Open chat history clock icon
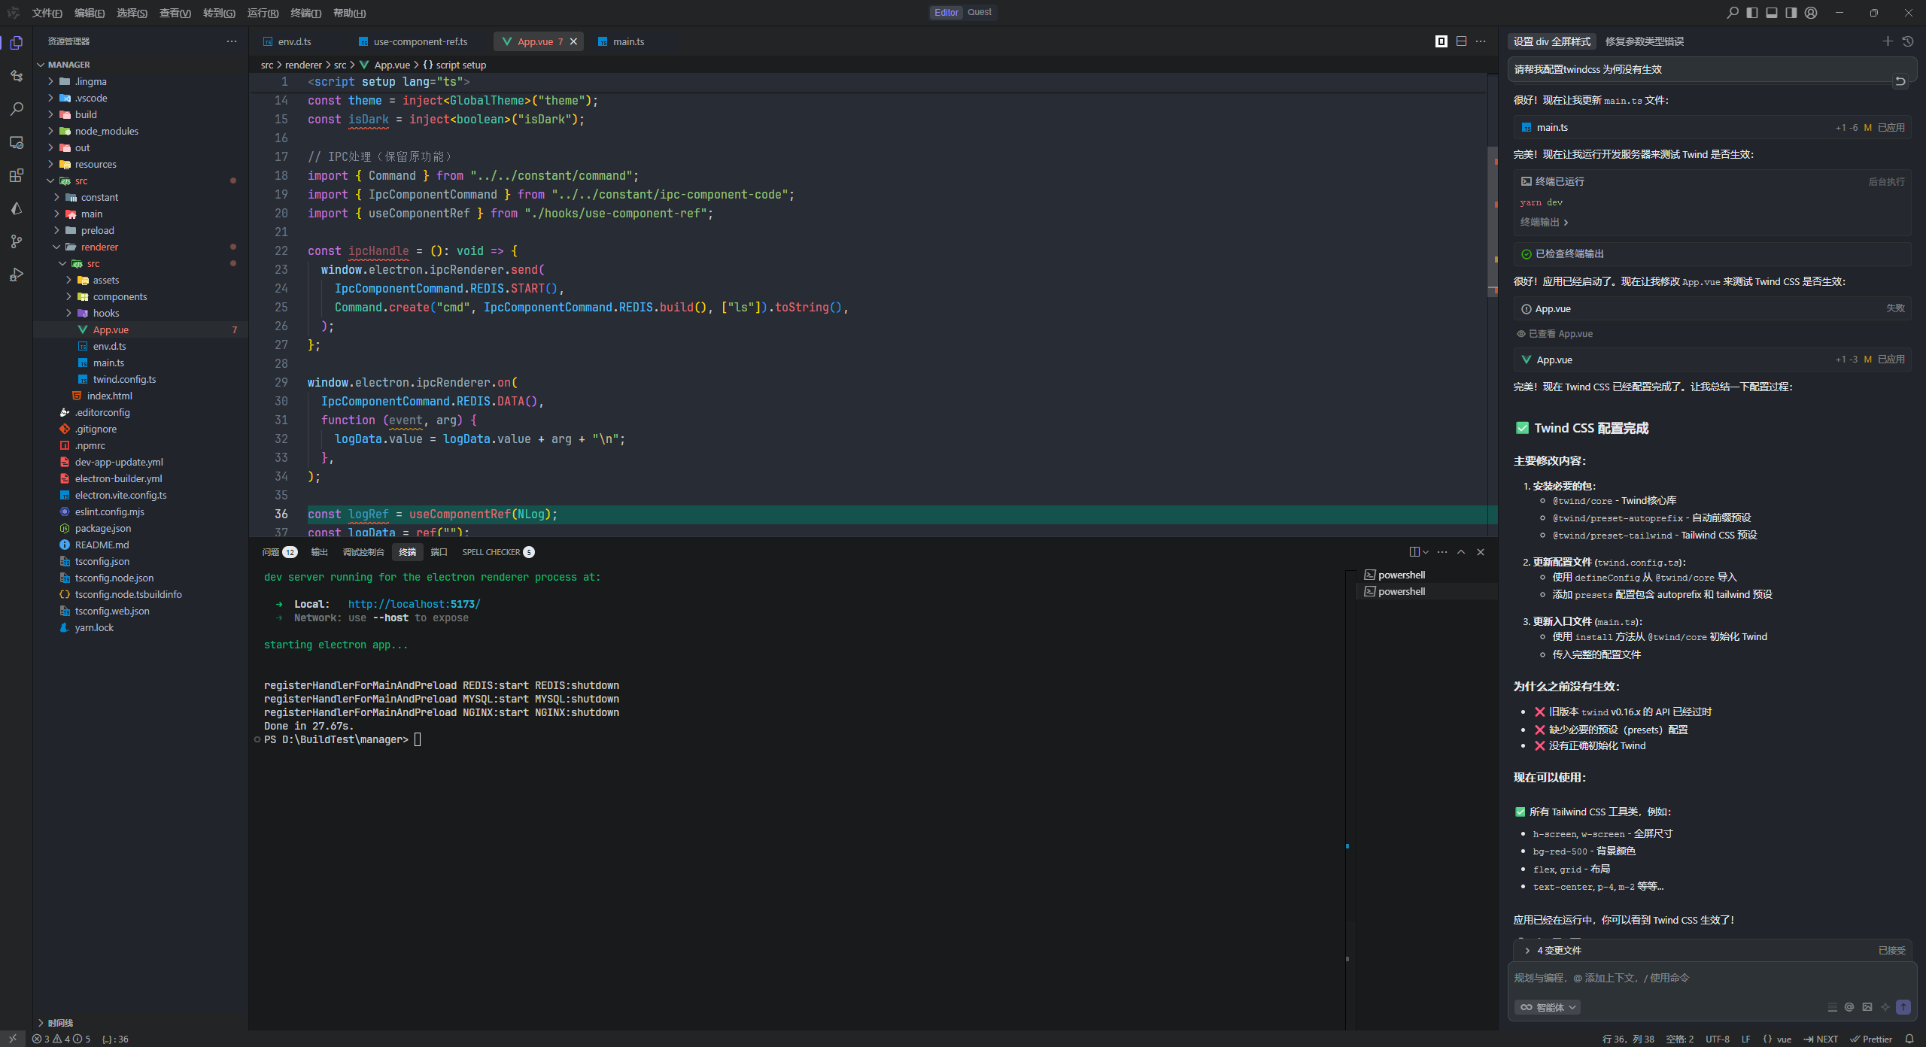This screenshot has height=1047, width=1926. pos(1907,41)
